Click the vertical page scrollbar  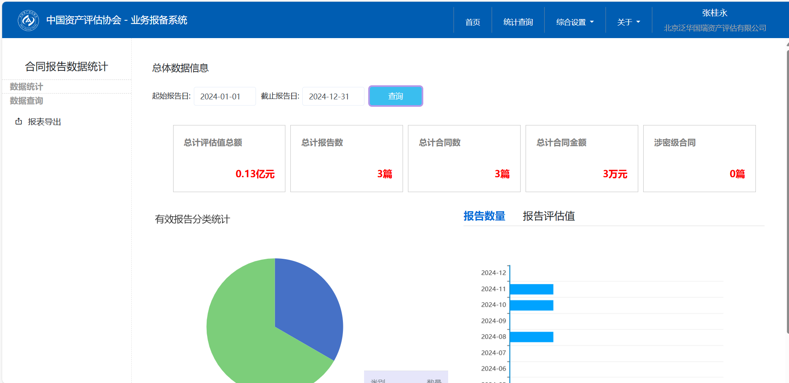787,190
